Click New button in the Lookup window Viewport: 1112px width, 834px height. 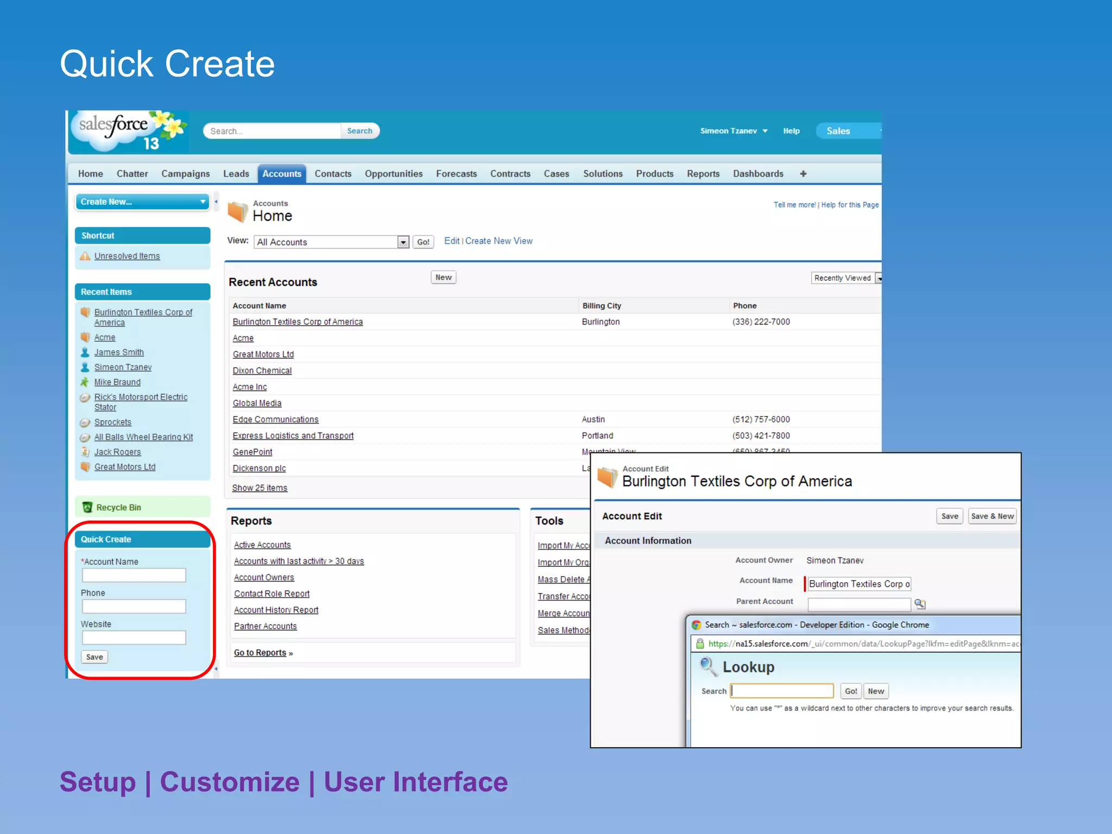coord(876,691)
